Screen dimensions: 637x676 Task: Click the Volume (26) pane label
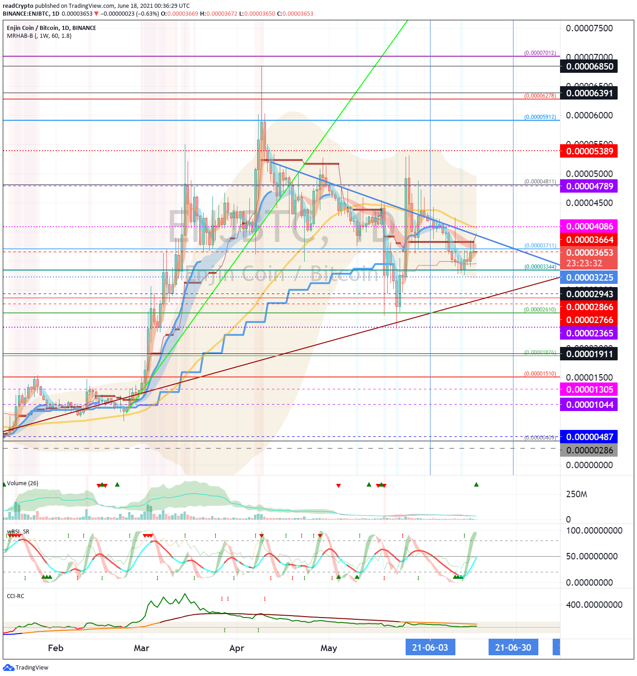click(23, 483)
